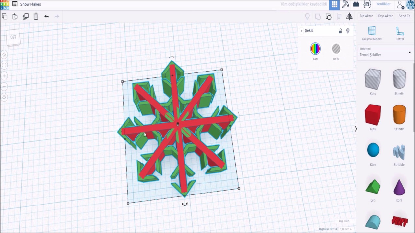Undo the last action
The height and width of the screenshot is (233, 415).
click(x=47, y=16)
